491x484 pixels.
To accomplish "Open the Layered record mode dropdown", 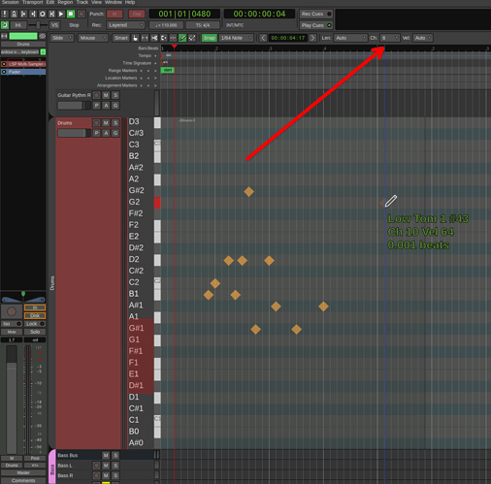I will [x=126, y=25].
